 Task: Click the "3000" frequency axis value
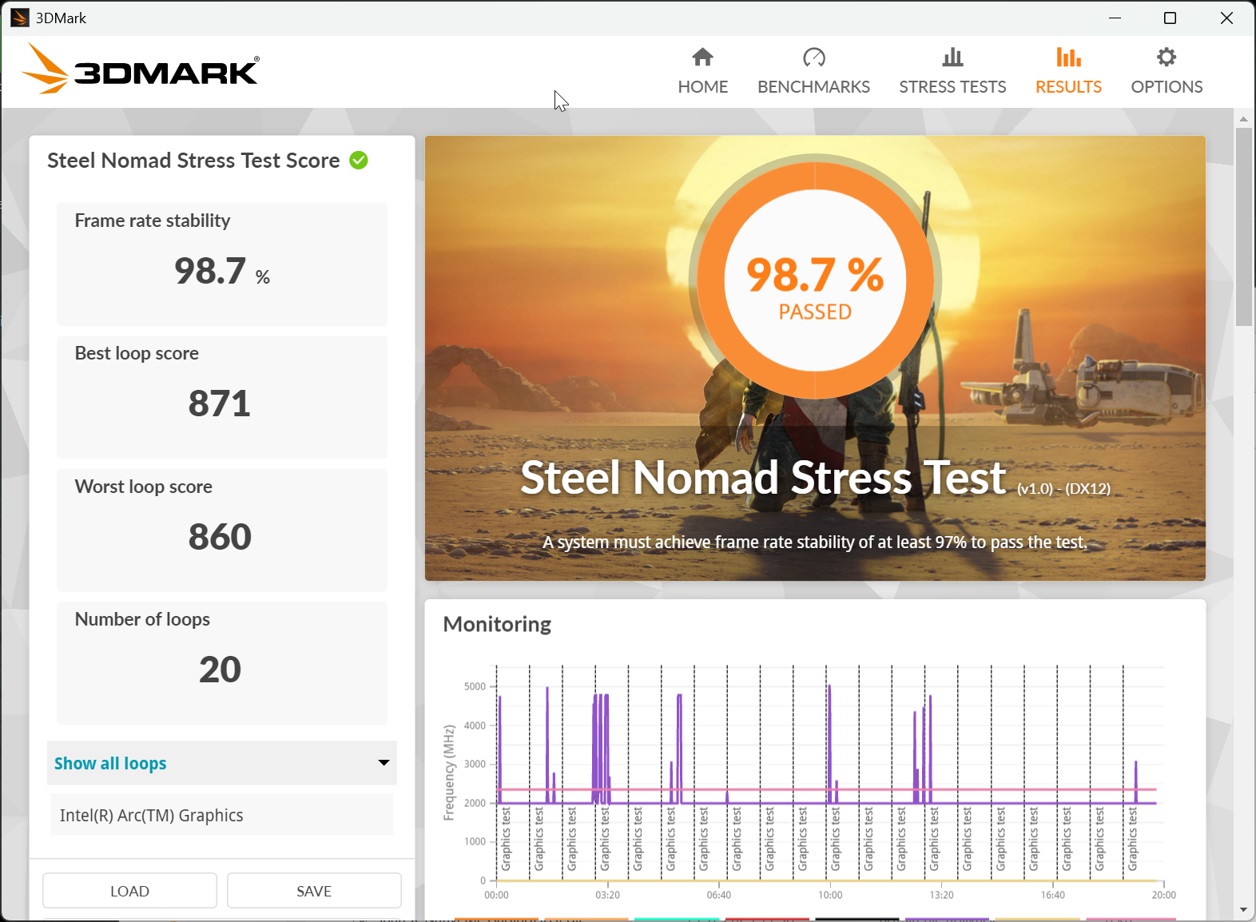click(x=475, y=764)
